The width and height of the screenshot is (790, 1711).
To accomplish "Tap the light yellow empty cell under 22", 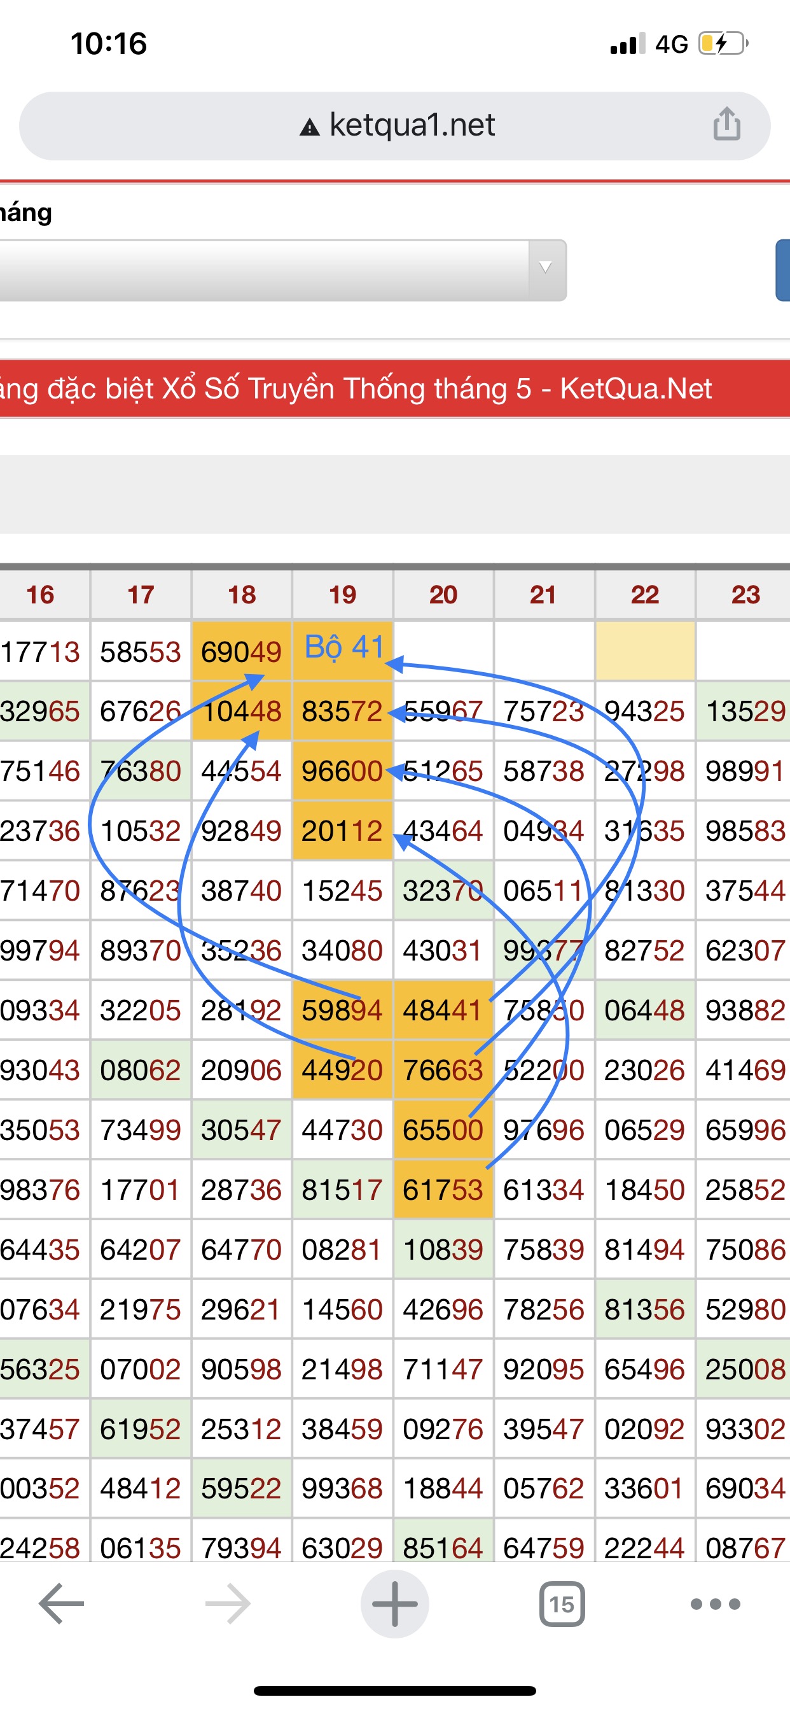I will (644, 651).
